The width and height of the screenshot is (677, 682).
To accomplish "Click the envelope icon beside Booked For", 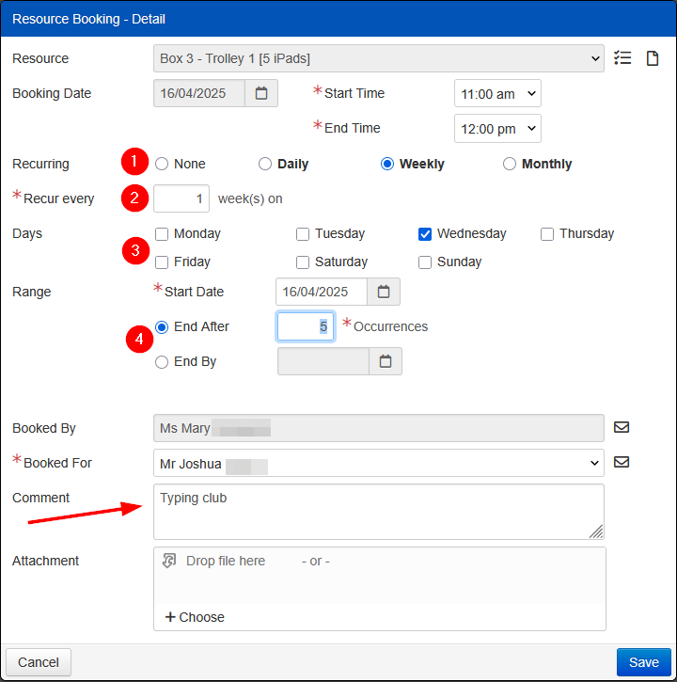I will click(621, 462).
